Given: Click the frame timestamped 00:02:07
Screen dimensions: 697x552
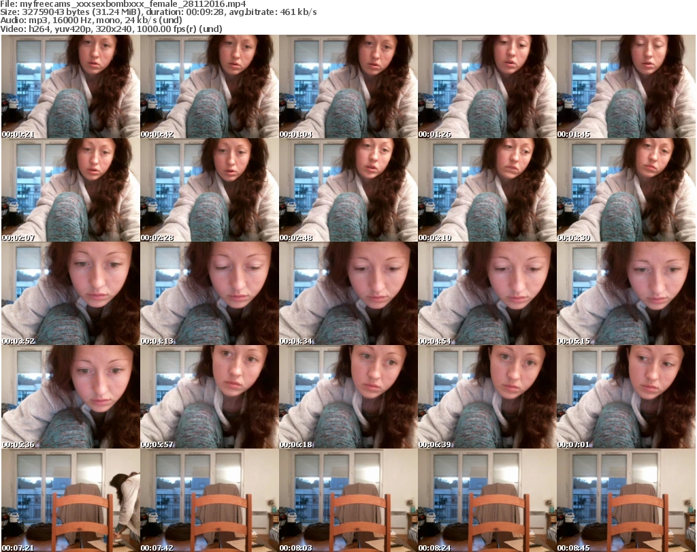Looking at the screenshot, I should pos(70,190).
